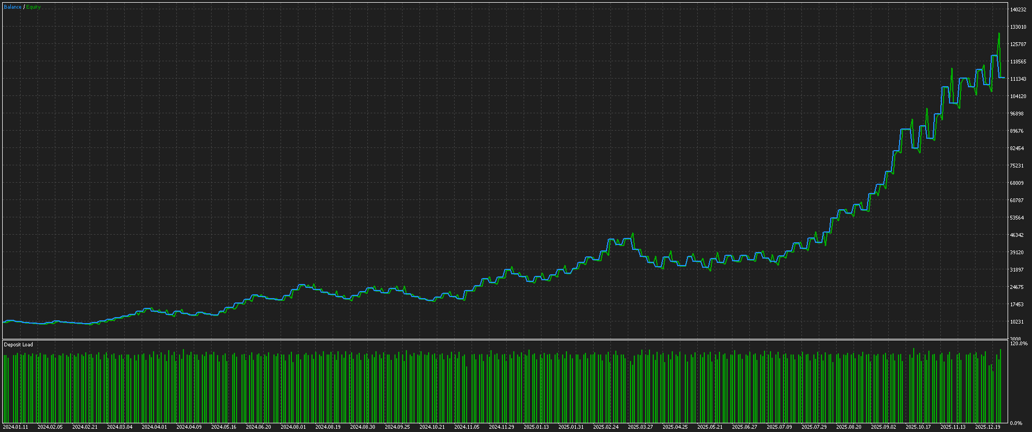The width and height of the screenshot is (1032, 432).
Task: Select the 46342 level on the vertical axis
Action: tap(1017, 235)
